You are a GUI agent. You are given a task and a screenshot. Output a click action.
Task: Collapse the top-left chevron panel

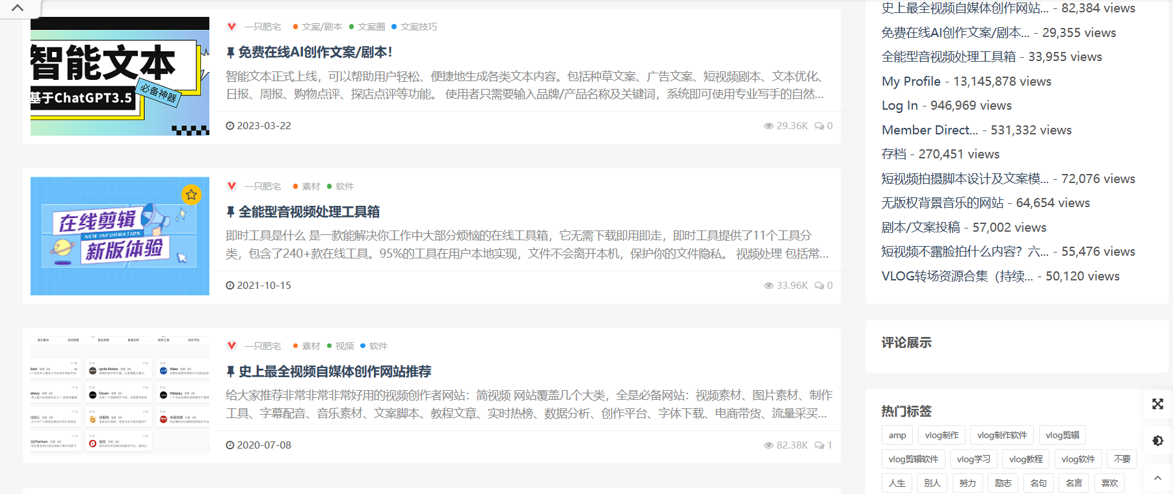(x=18, y=8)
